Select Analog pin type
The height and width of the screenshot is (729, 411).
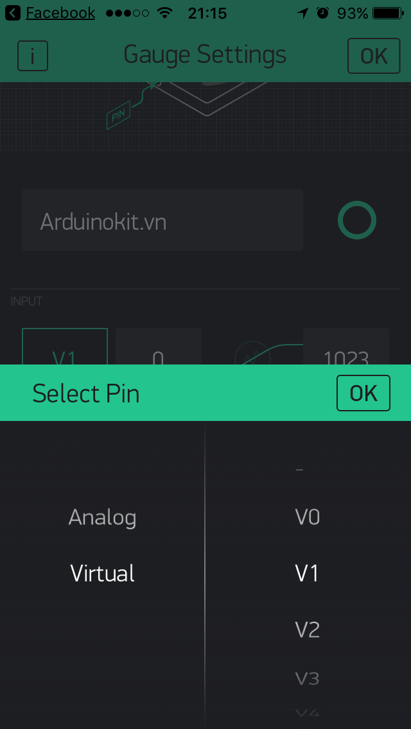tap(102, 517)
